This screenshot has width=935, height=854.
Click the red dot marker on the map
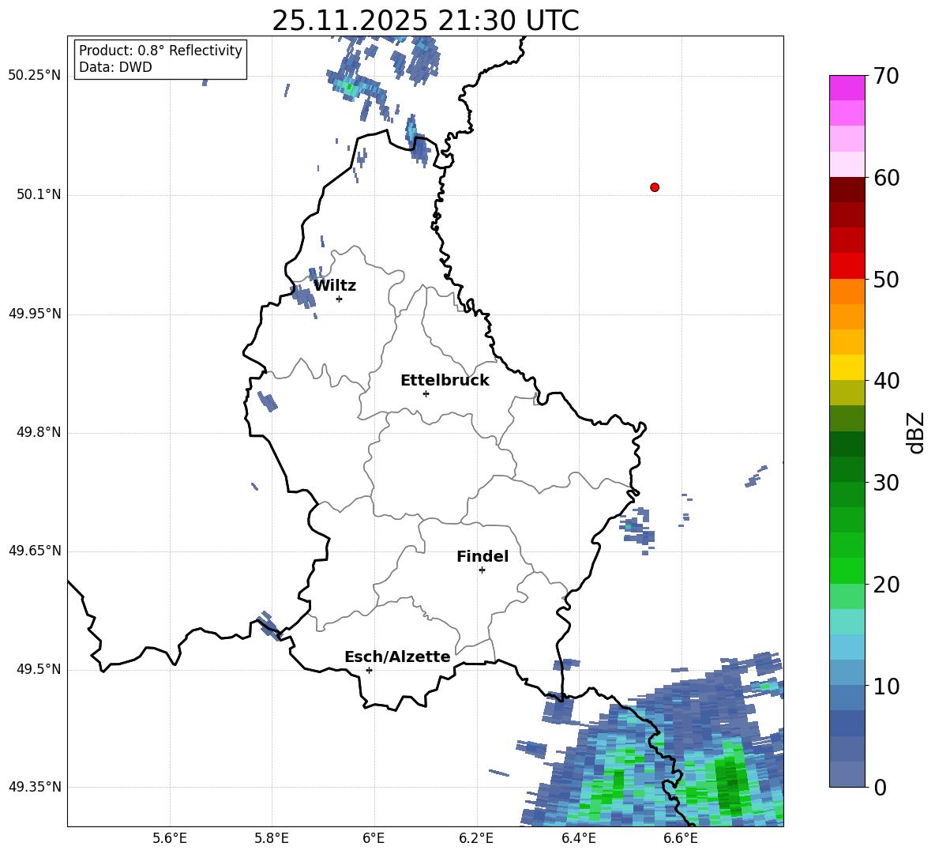654,187
